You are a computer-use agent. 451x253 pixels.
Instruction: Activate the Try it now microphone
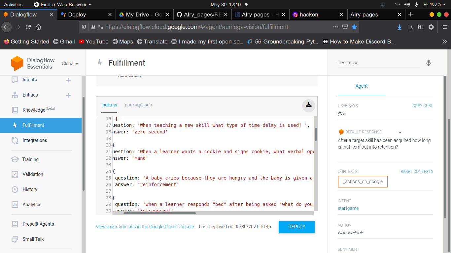pyautogui.click(x=428, y=62)
